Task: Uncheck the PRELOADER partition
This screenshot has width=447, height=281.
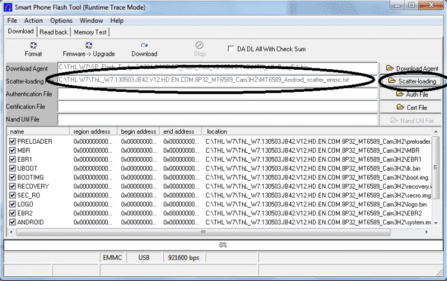Action: tap(13, 141)
